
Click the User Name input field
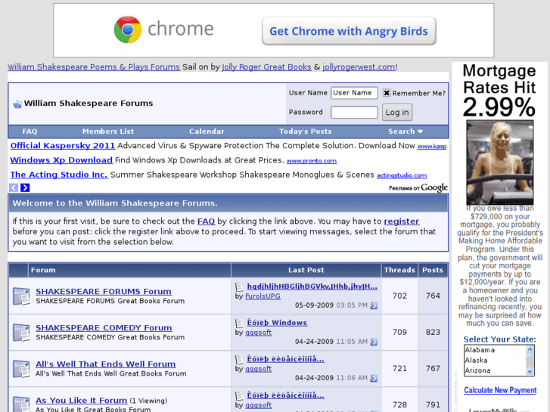click(x=354, y=93)
